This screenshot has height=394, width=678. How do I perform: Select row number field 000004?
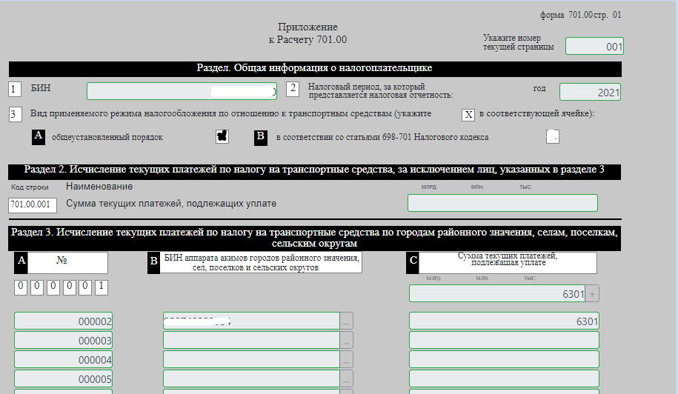(x=64, y=360)
